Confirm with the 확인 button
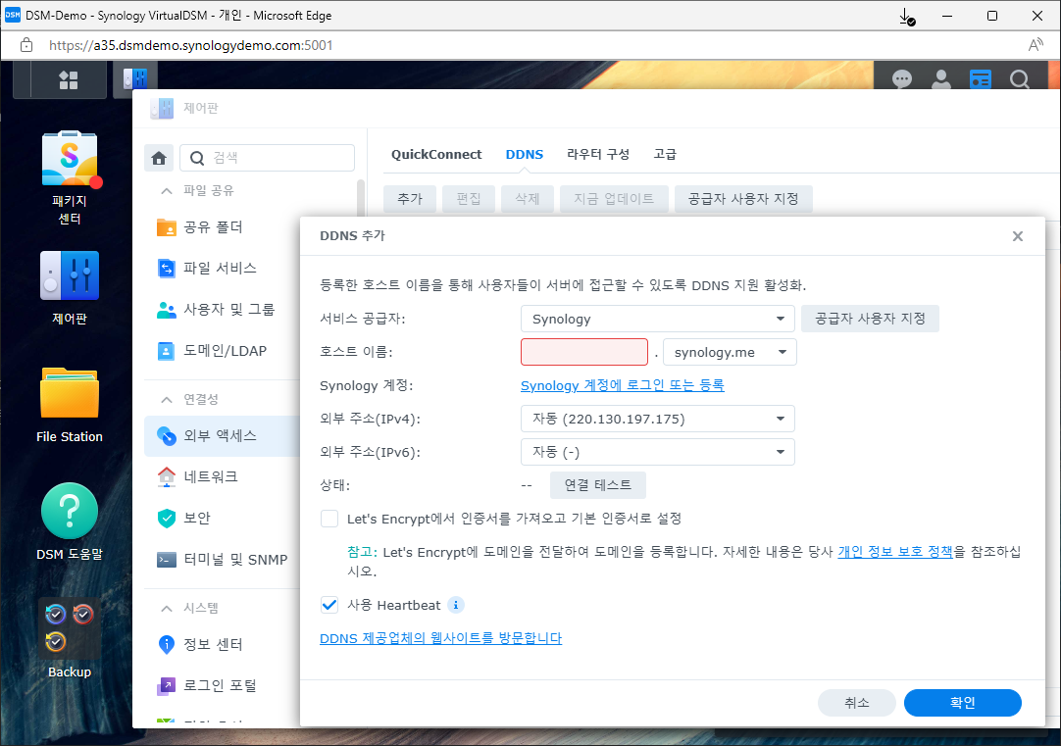1061x746 pixels. coord(962,703)
